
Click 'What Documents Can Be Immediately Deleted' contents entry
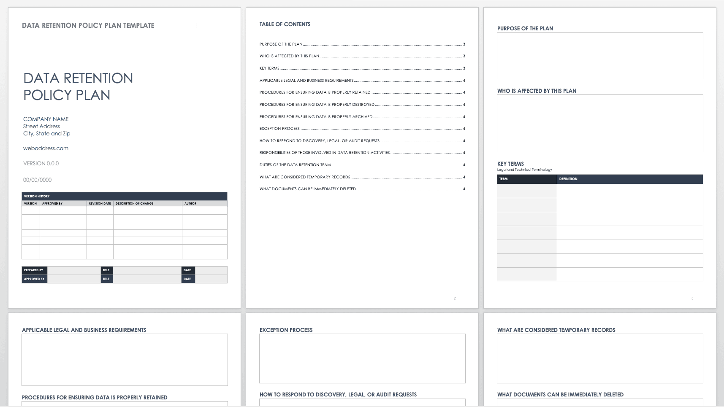point(308,189)
